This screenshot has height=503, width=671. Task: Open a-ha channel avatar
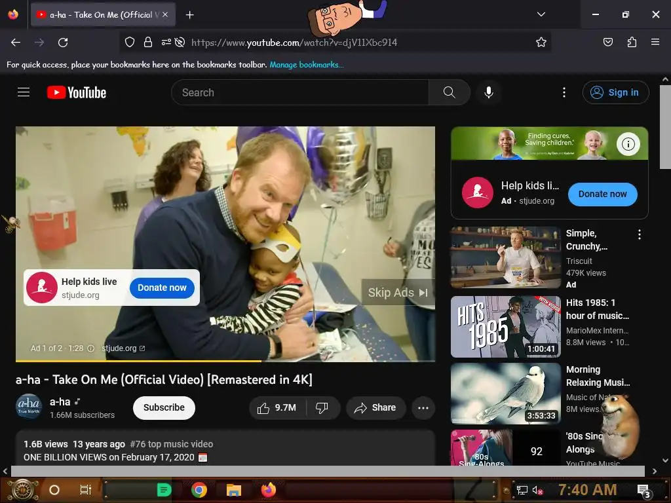pyautogui.click(x=29, y=406)
